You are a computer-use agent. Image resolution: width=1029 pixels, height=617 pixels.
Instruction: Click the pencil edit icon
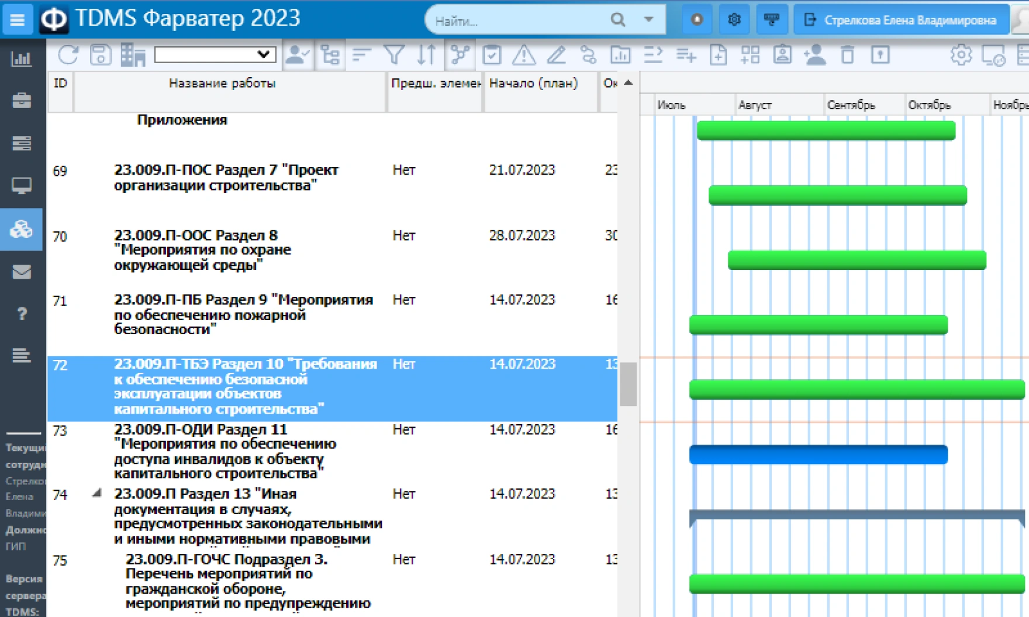pyautogui.click(x=556, y=55)
